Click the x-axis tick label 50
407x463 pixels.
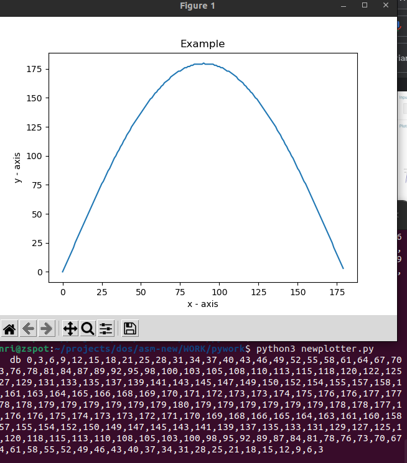(141, 292)
